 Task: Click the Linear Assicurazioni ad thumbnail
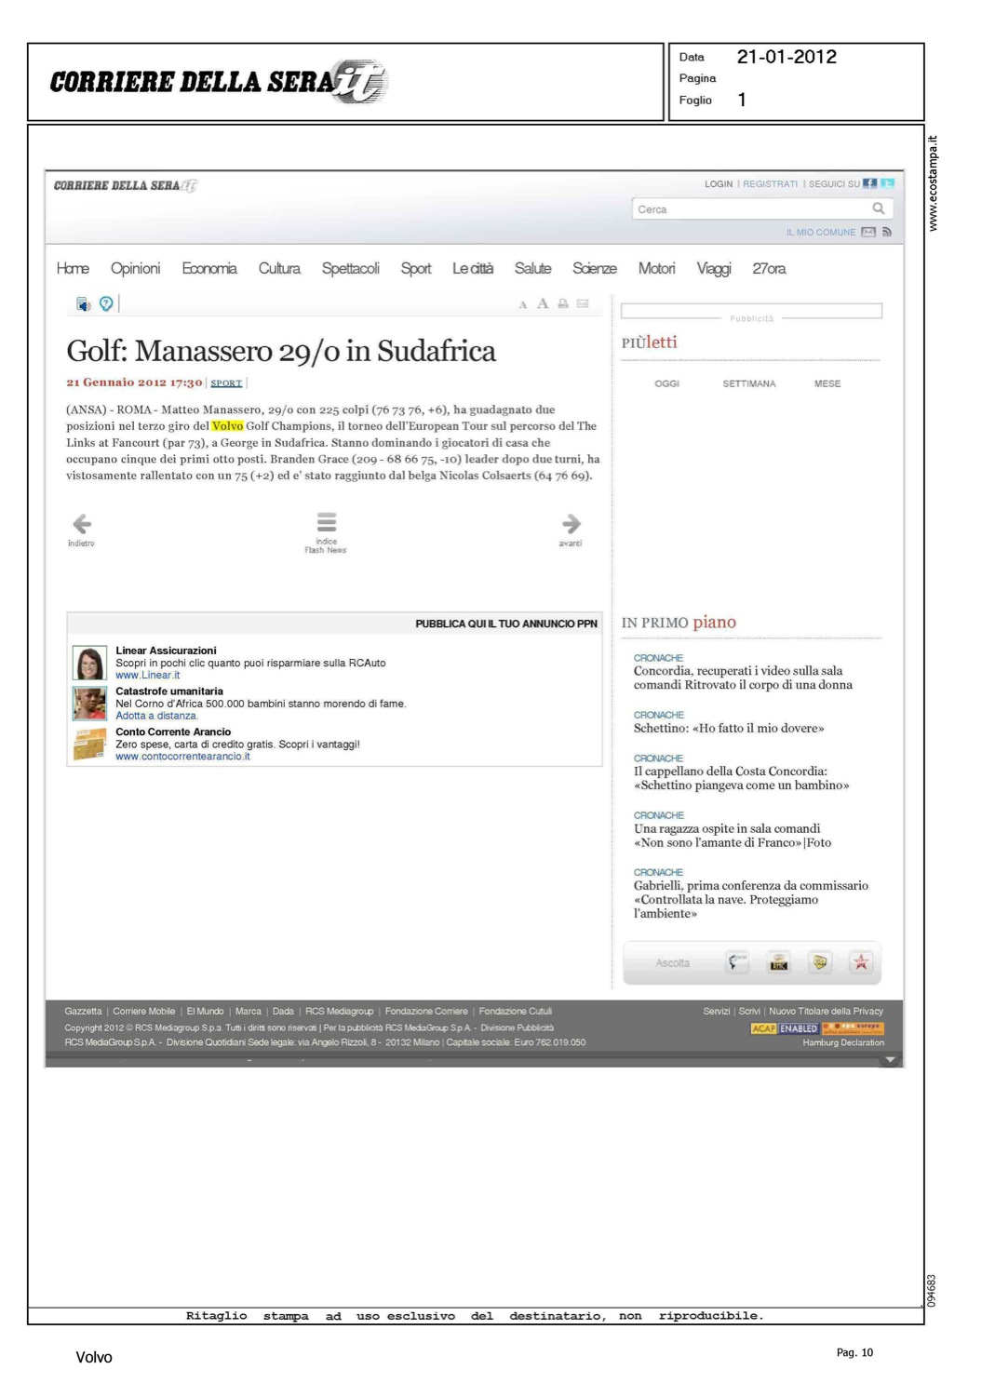[x=90, y=663]
